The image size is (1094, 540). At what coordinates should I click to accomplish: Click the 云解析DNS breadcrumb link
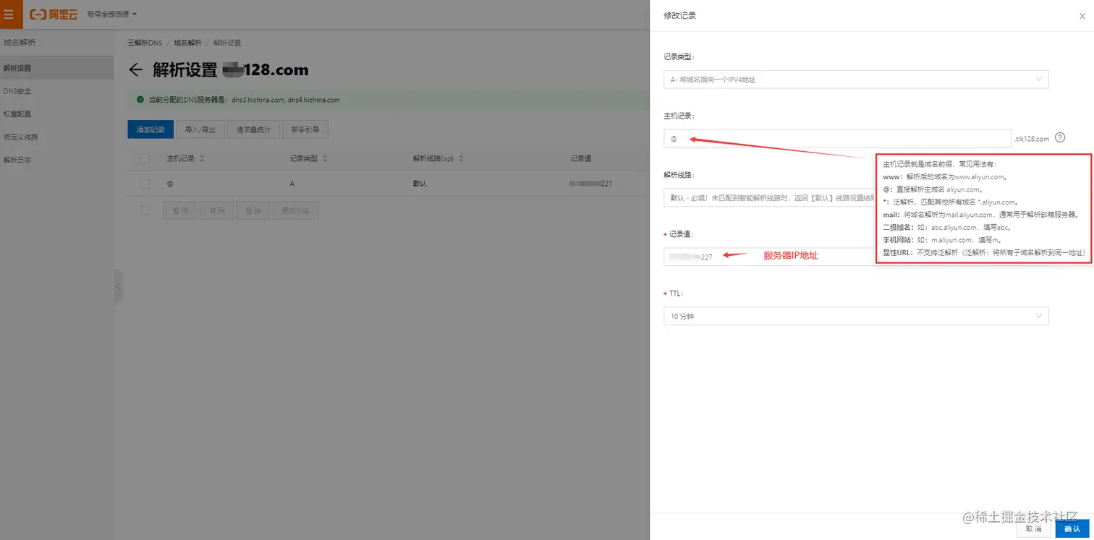pyautogui.click(x=145, y=43)
